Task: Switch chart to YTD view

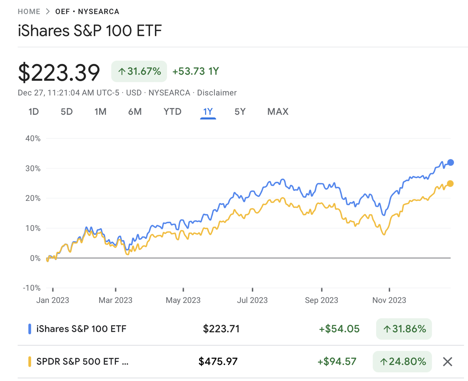Action: [x=172, y=112]
